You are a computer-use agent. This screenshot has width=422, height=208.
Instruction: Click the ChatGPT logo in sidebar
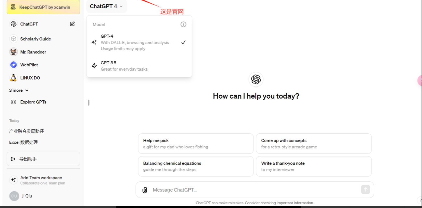pos(14,24)
